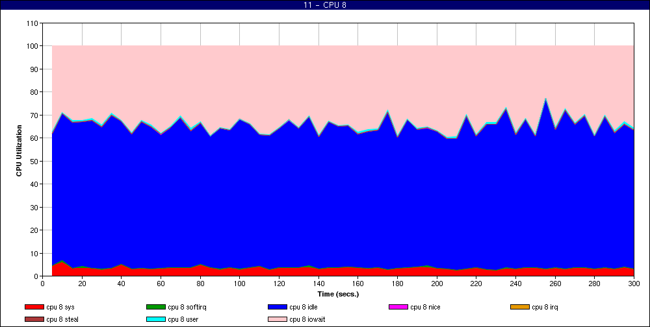Click the 20 tick on the x-axis

tap(82, 284)
